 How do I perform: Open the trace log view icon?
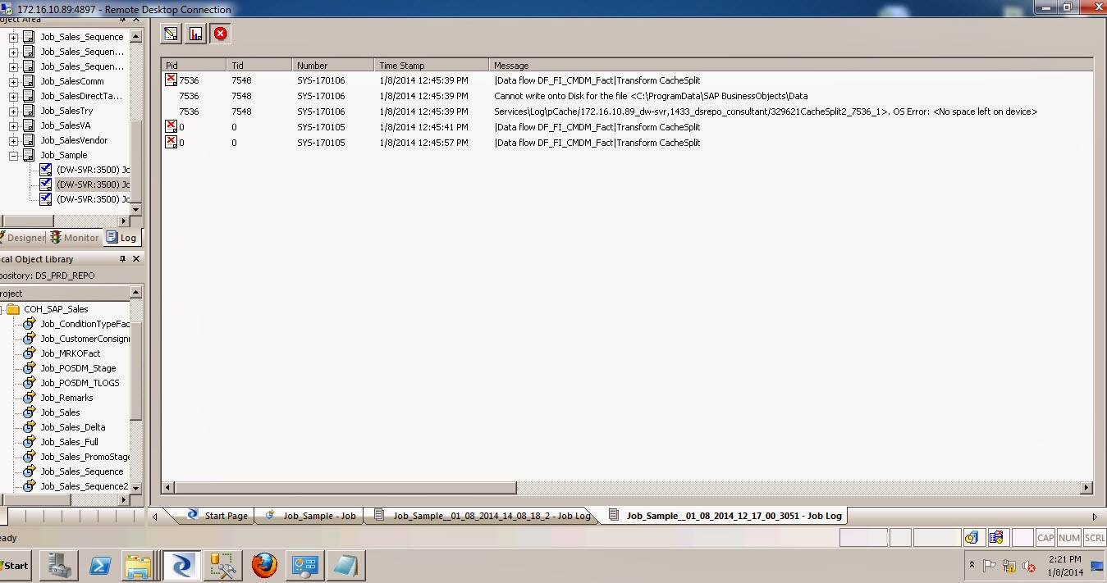(171, 34)
